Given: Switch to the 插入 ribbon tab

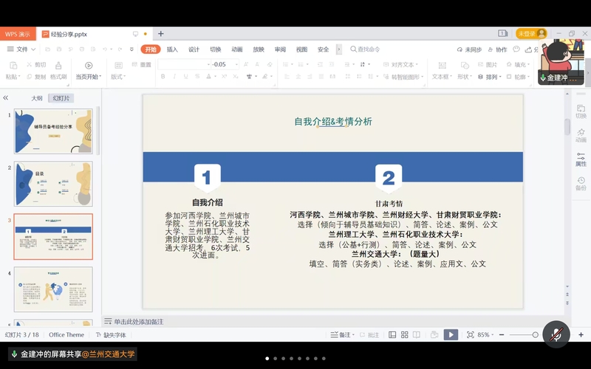Looking at the screenshot, I should pos(172,49).
